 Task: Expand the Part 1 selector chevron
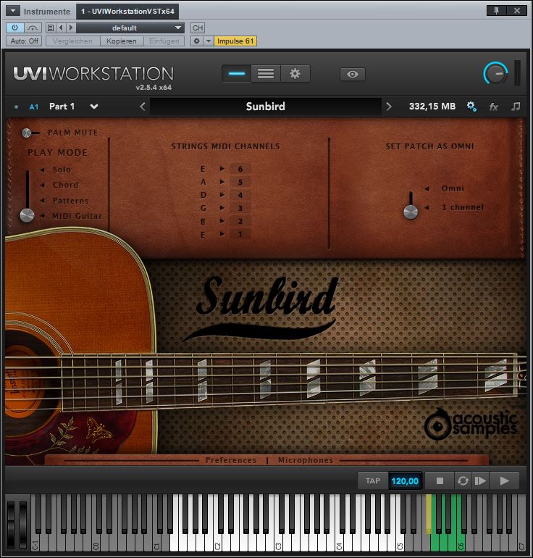click(94, 107)
